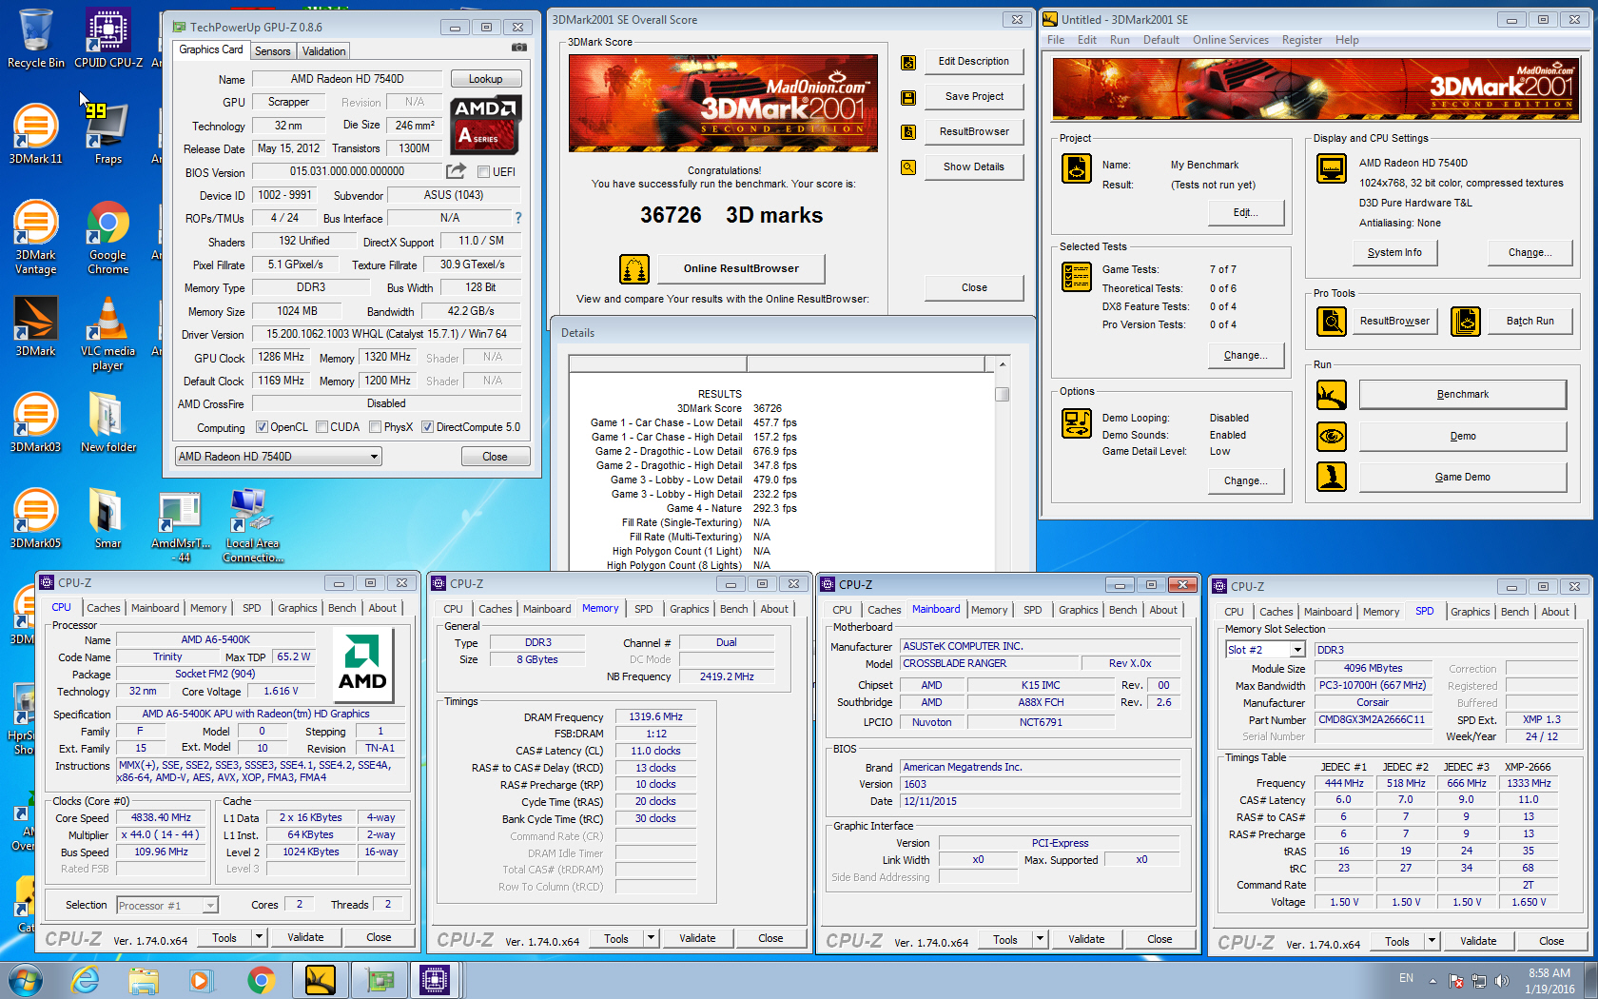
Task: Toggle the OpenCL checkbox
Action: tap(262, 427)
